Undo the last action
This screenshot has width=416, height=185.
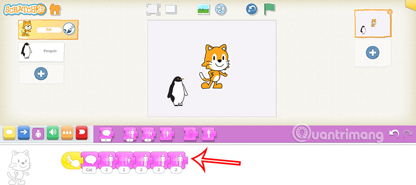point(394,134)
